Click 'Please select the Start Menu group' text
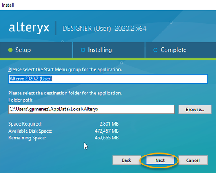216x173 pixels. click(65, 70)
